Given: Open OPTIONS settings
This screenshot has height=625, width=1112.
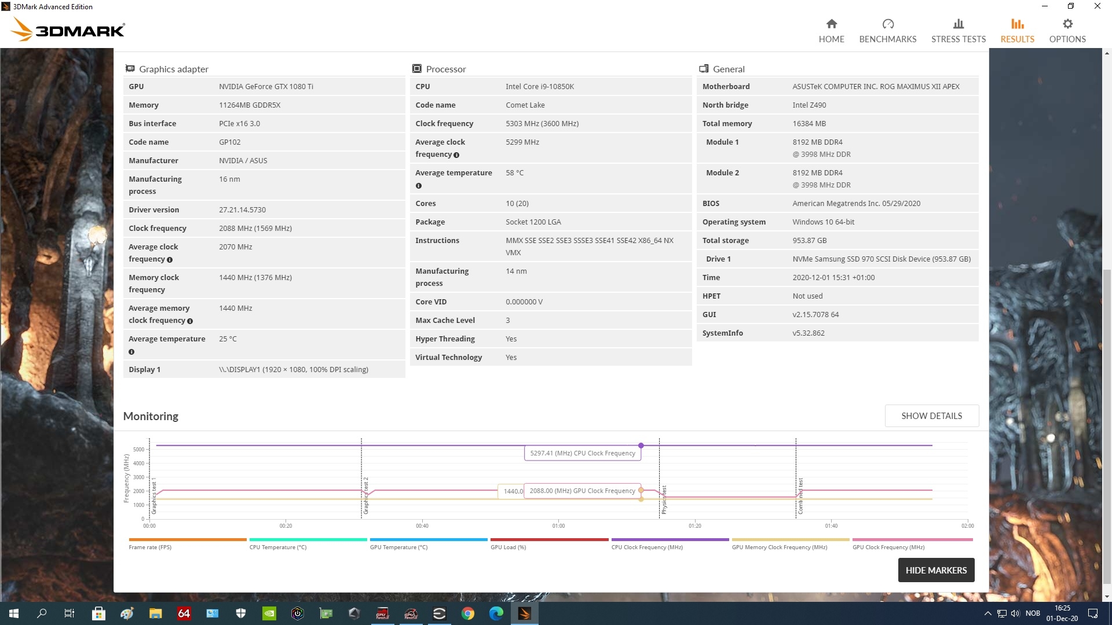Looking at the screenshot, I should coord(1067,31).
